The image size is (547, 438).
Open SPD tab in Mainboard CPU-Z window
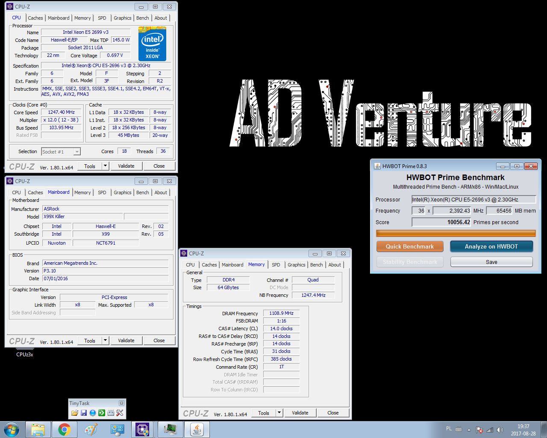[102, 192]
